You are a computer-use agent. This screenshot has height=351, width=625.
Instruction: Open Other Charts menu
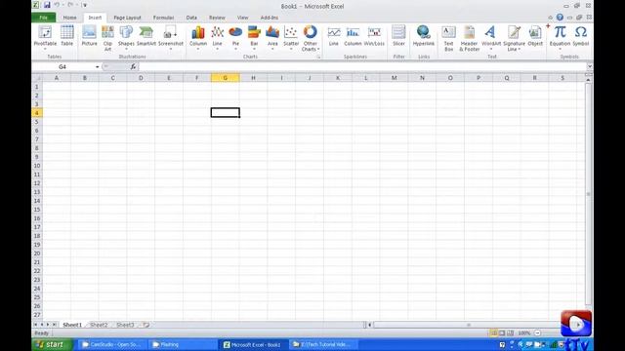(311, 38)
